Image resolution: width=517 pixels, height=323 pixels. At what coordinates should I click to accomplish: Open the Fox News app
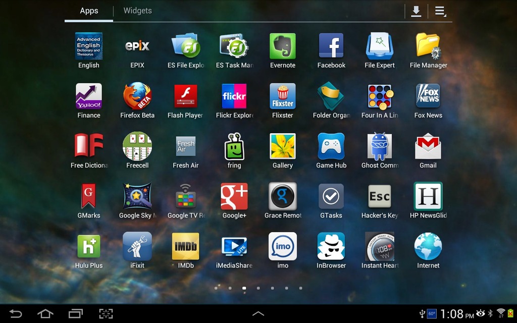[x=428, y=96]
